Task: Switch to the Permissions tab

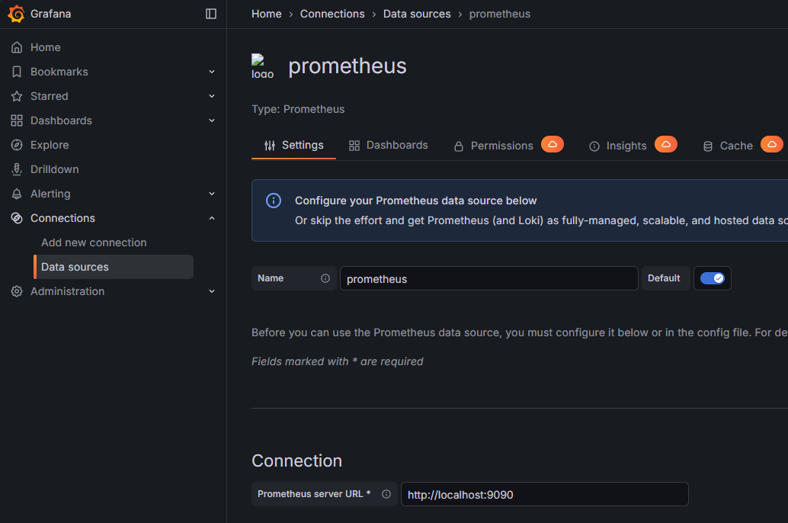Action: tap(501, 145)
